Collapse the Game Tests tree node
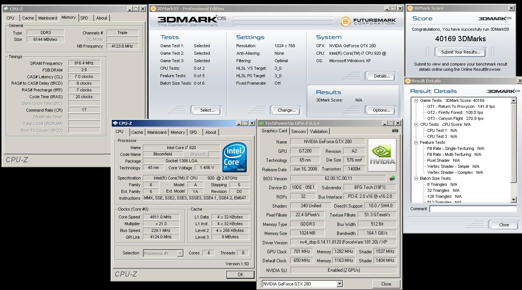522x290 pixels. pyautogui.click(x=416, y=100)
